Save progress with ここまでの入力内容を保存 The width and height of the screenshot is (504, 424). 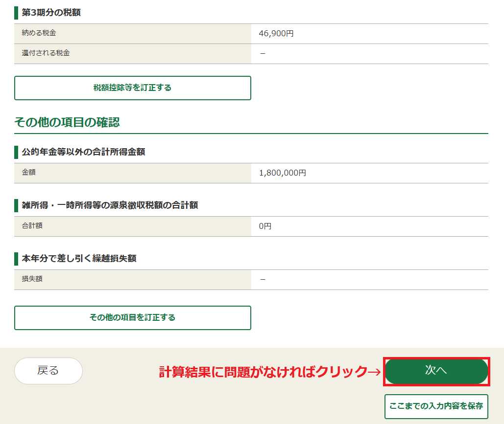tap(436, 406)
